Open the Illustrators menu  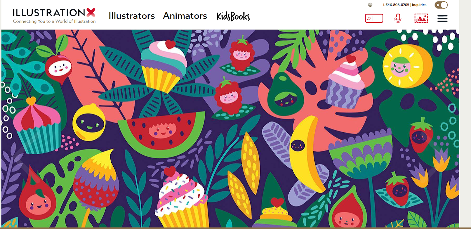click(132, 16)
